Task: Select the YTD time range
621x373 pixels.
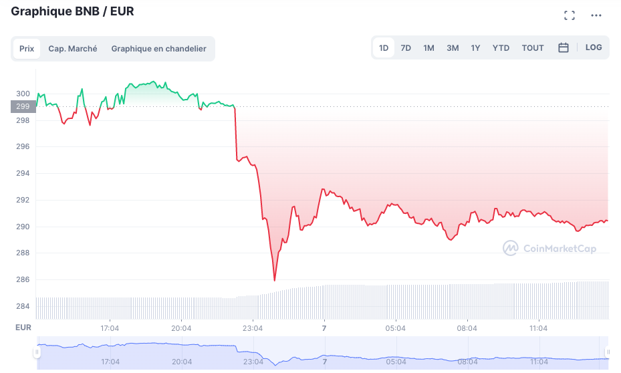Action: pos(501,48)
